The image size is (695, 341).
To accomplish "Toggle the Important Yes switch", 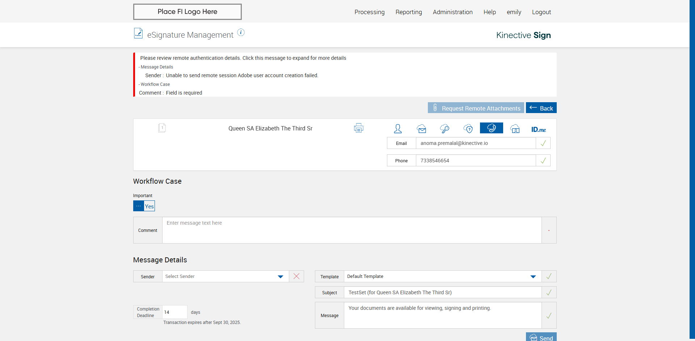I will pyautogui.click(x=144, y=206).
